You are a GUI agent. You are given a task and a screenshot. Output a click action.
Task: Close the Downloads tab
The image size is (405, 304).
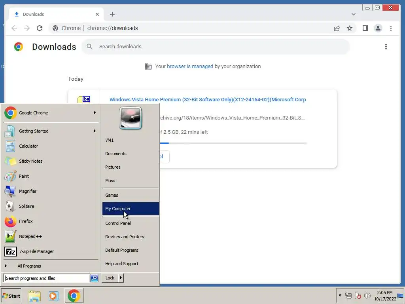coord(97,14)
